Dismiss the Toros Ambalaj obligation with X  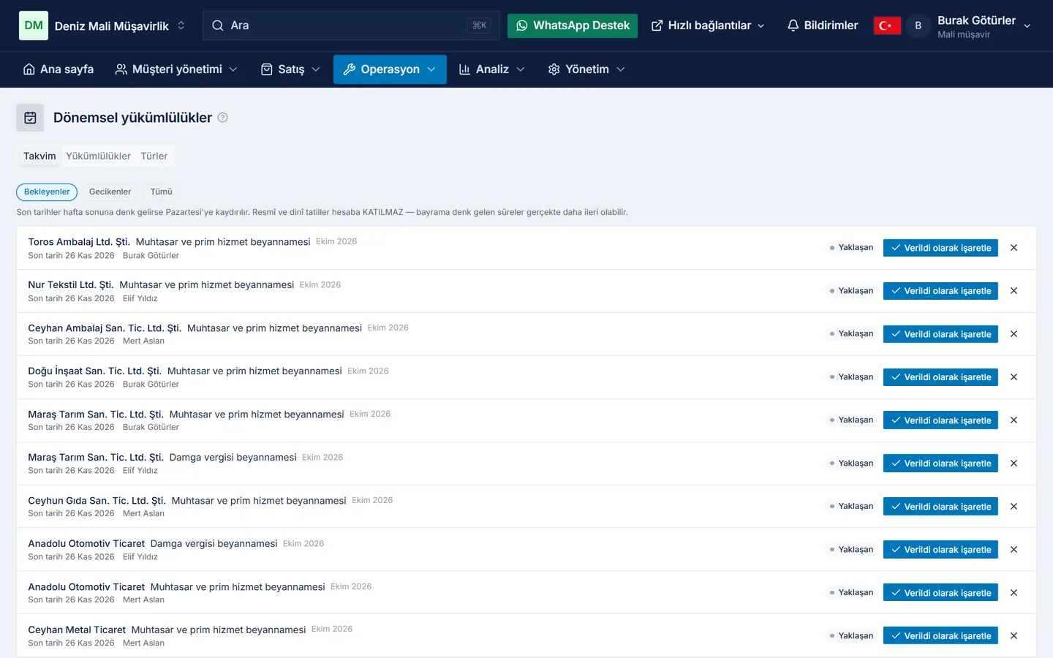click(x=1014, y=248)
